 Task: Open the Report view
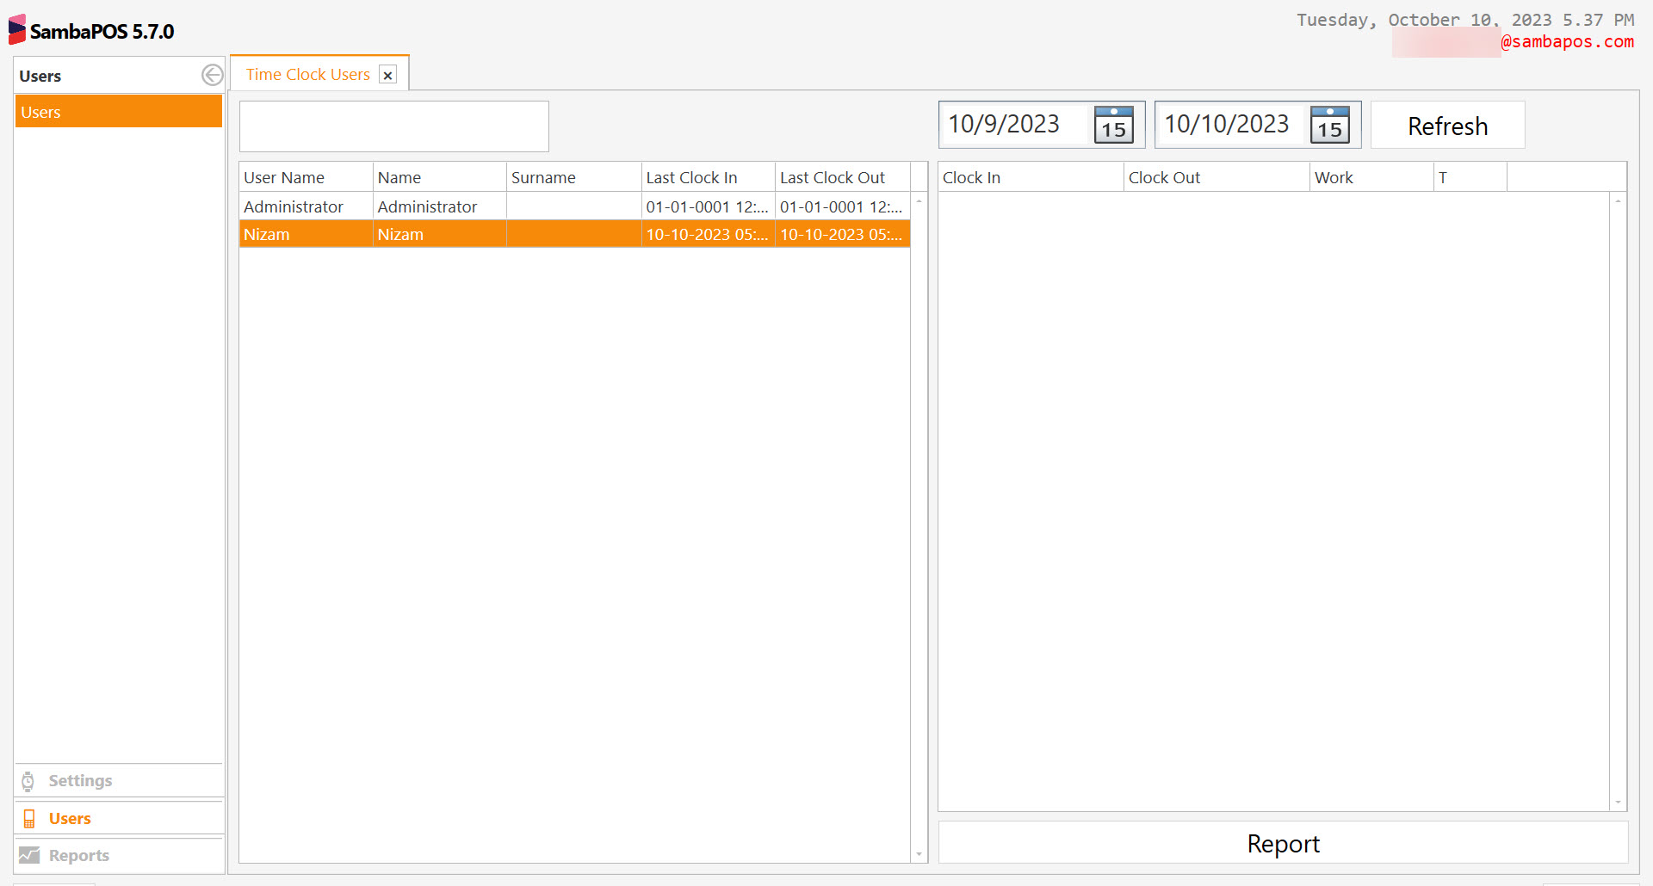pos(1283,844)
